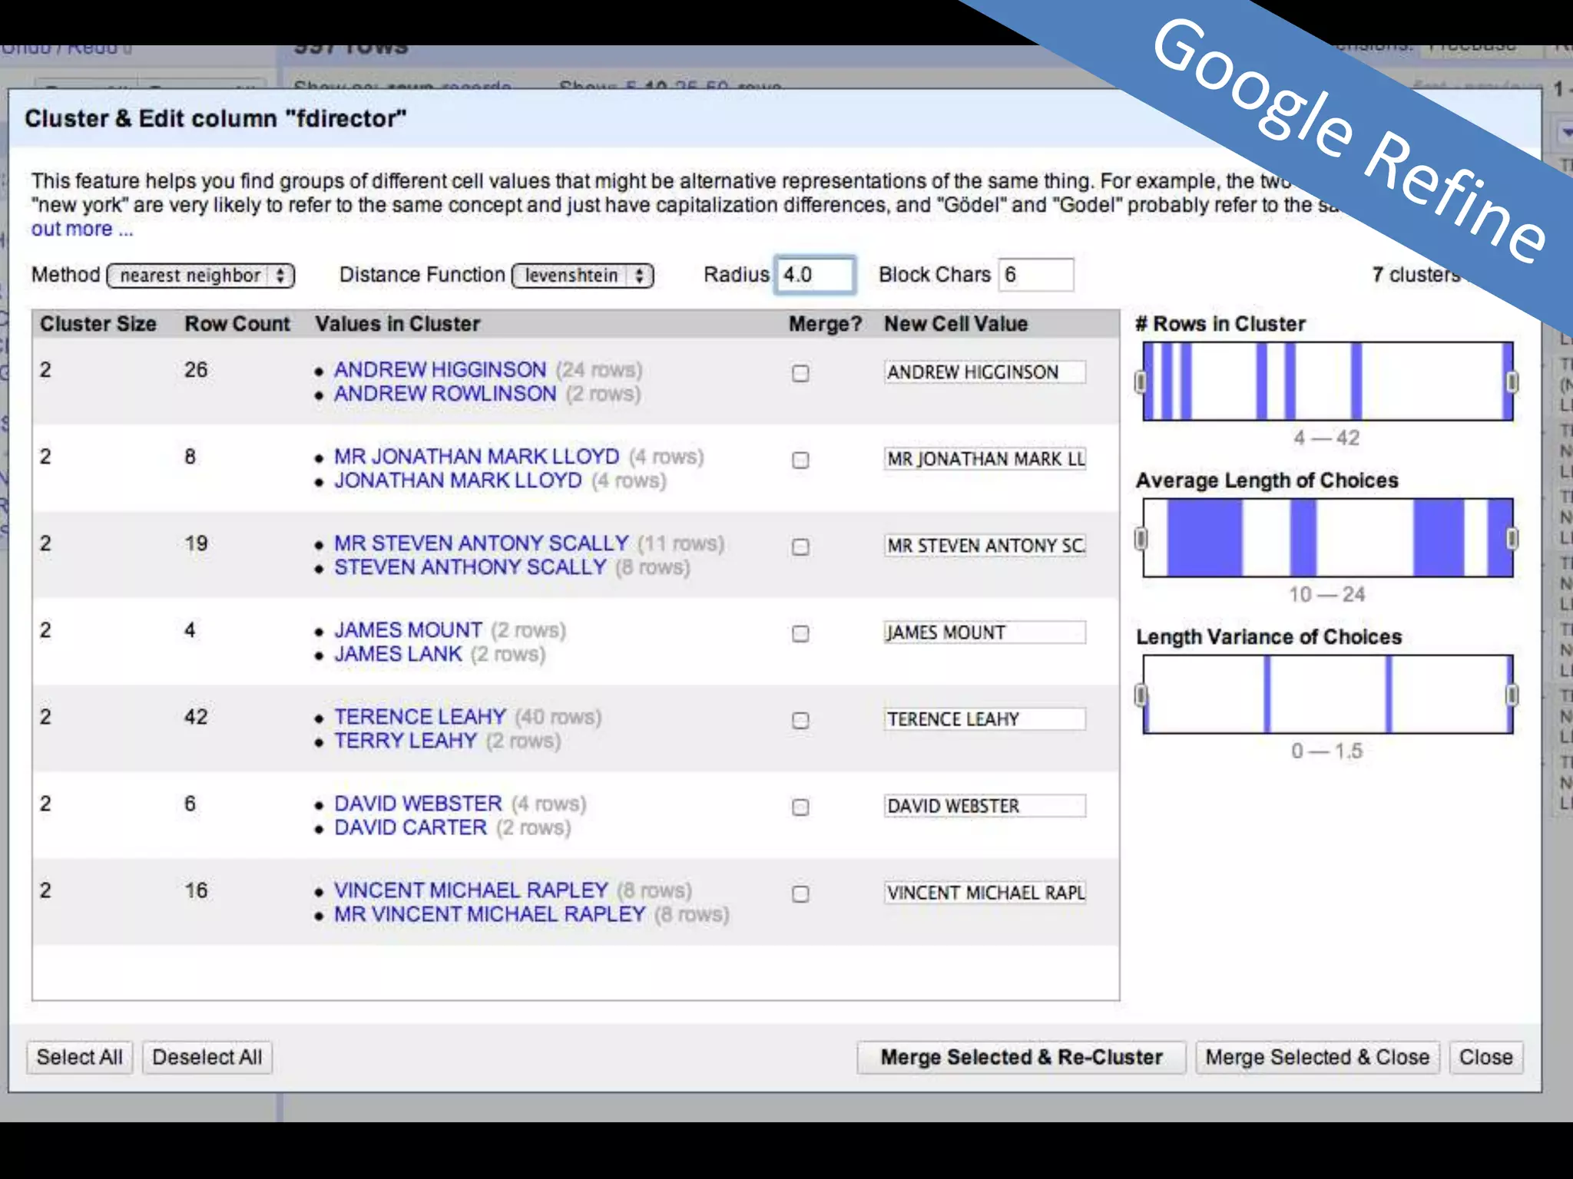Click the Block Chars input field
The image size is (1573, 1179).
click(1035, 275)
